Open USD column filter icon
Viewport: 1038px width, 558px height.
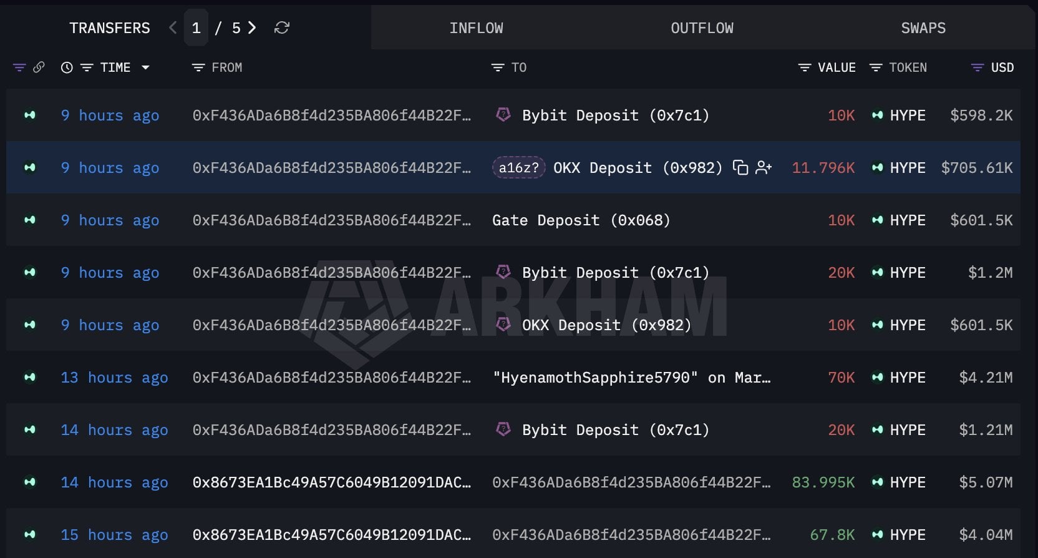point(977,67)
